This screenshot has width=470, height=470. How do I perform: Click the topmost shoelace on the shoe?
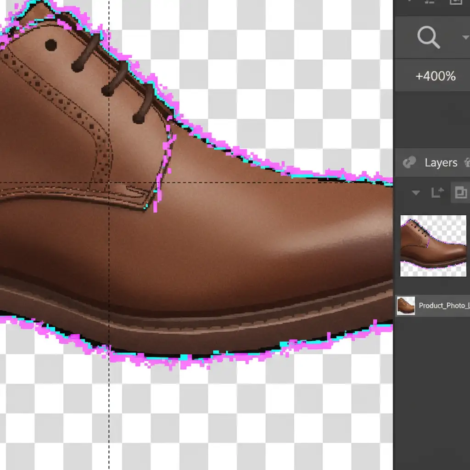pyautogui.click(x=86, y=53)
